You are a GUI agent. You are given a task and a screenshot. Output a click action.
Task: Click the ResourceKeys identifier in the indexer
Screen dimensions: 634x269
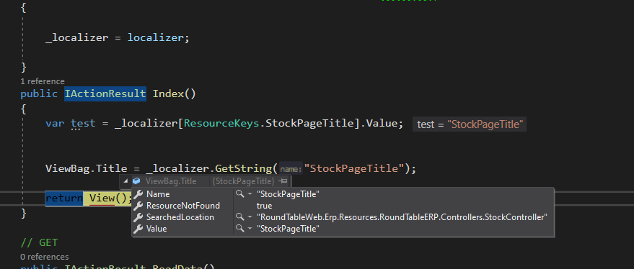coord(221,123)
